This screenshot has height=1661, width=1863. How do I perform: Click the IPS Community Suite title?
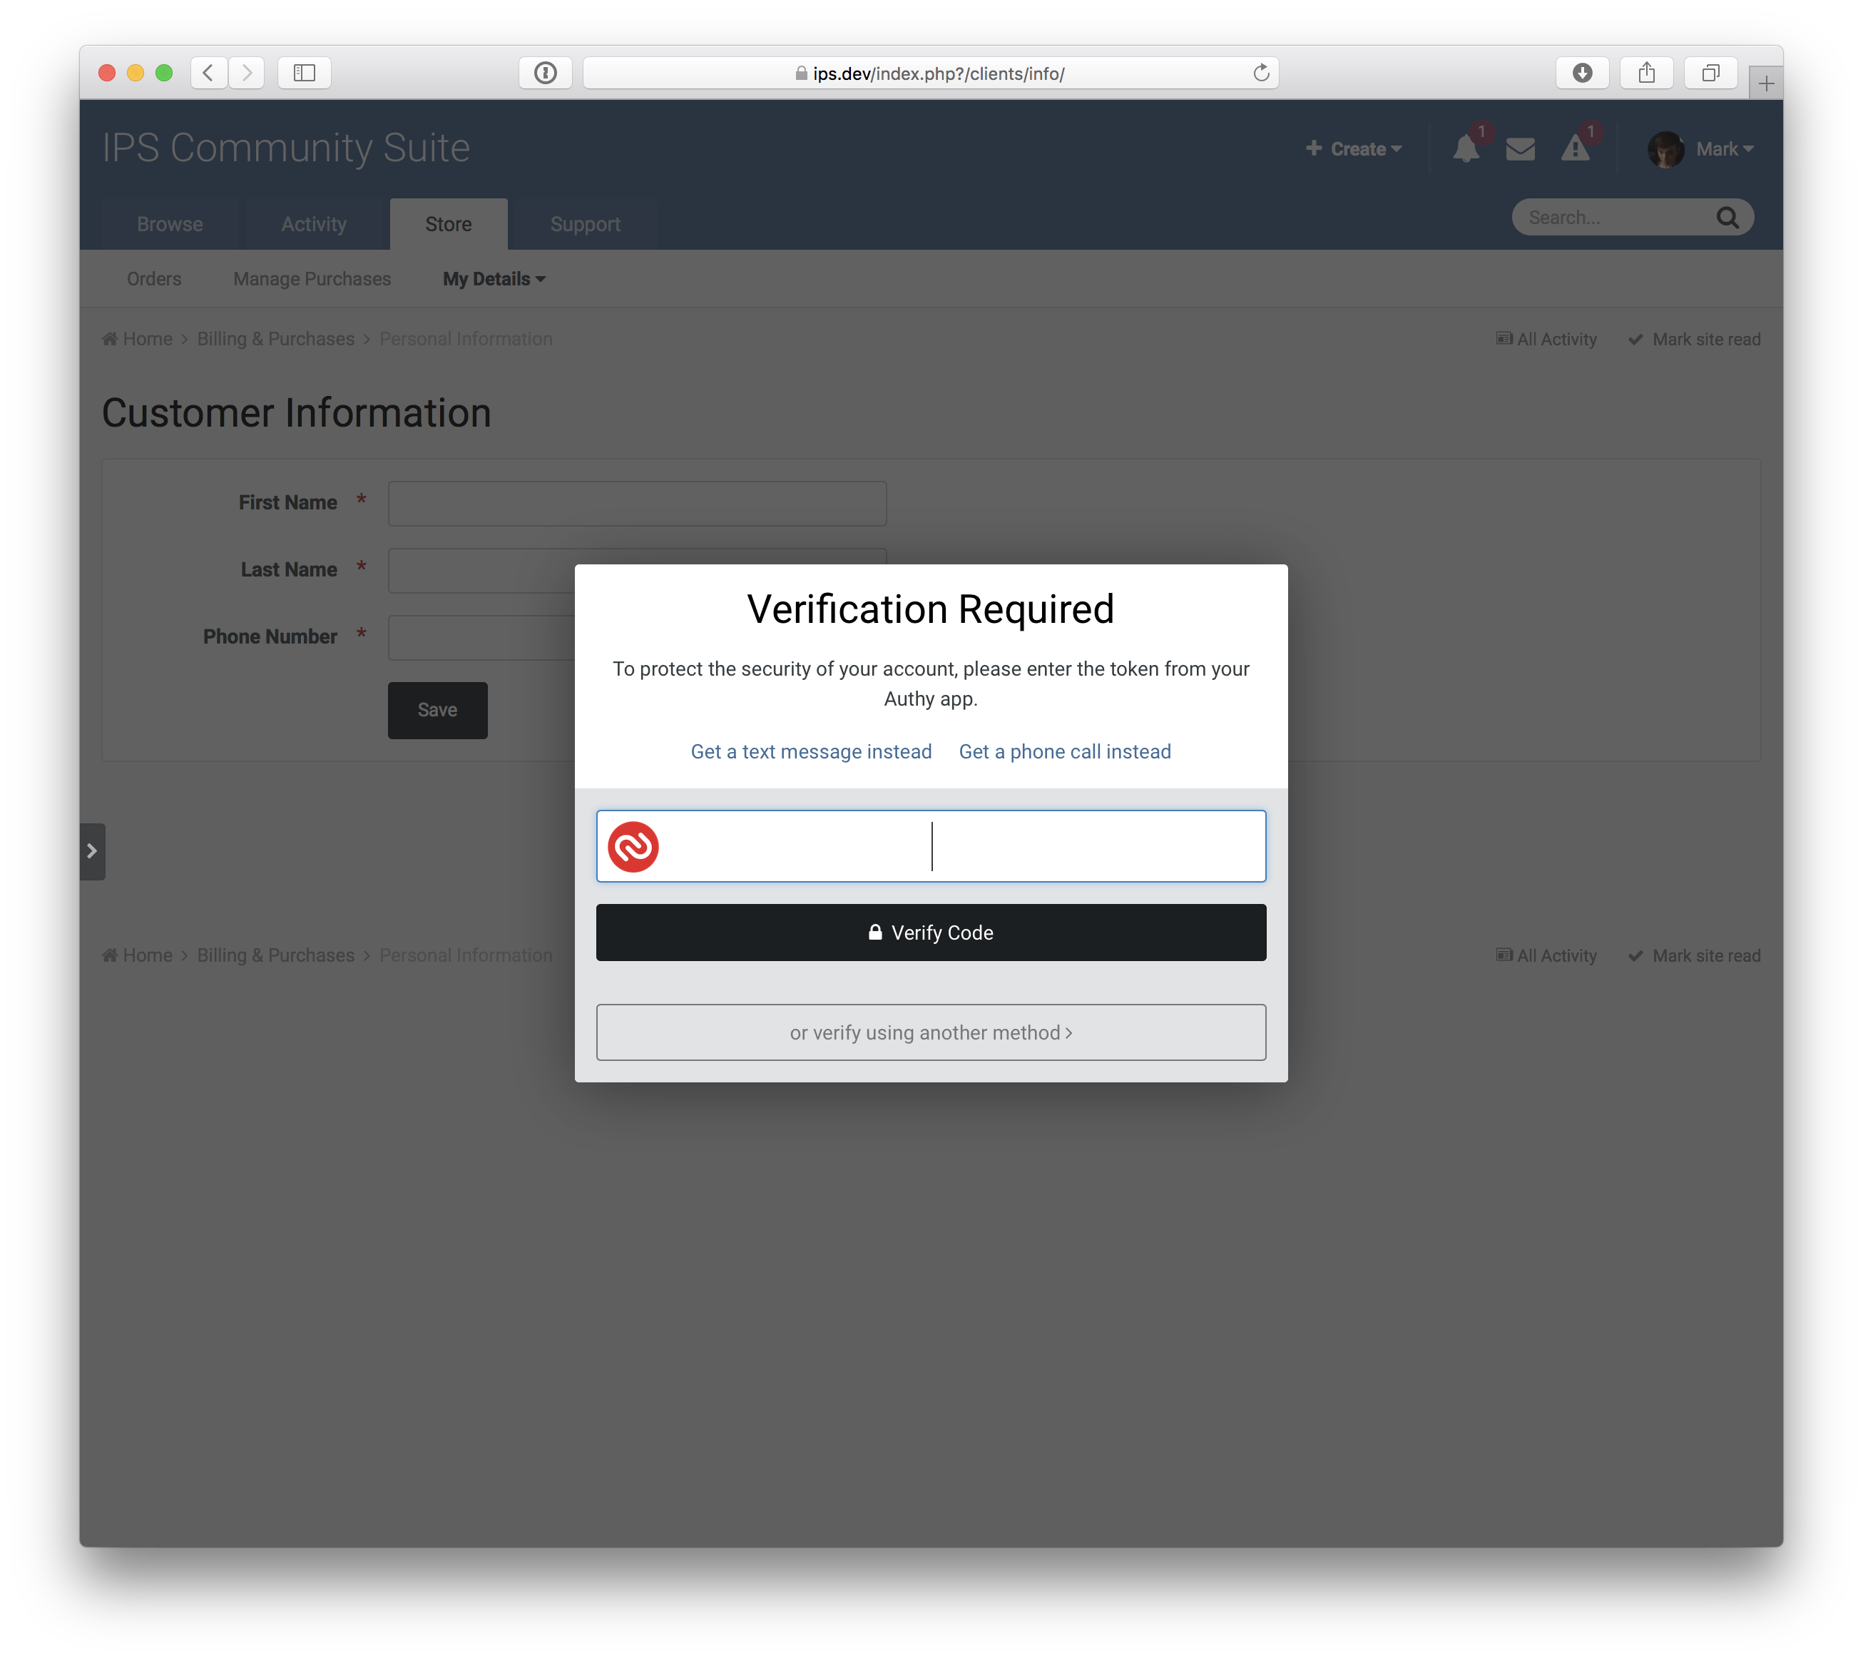tap(287, 148)
